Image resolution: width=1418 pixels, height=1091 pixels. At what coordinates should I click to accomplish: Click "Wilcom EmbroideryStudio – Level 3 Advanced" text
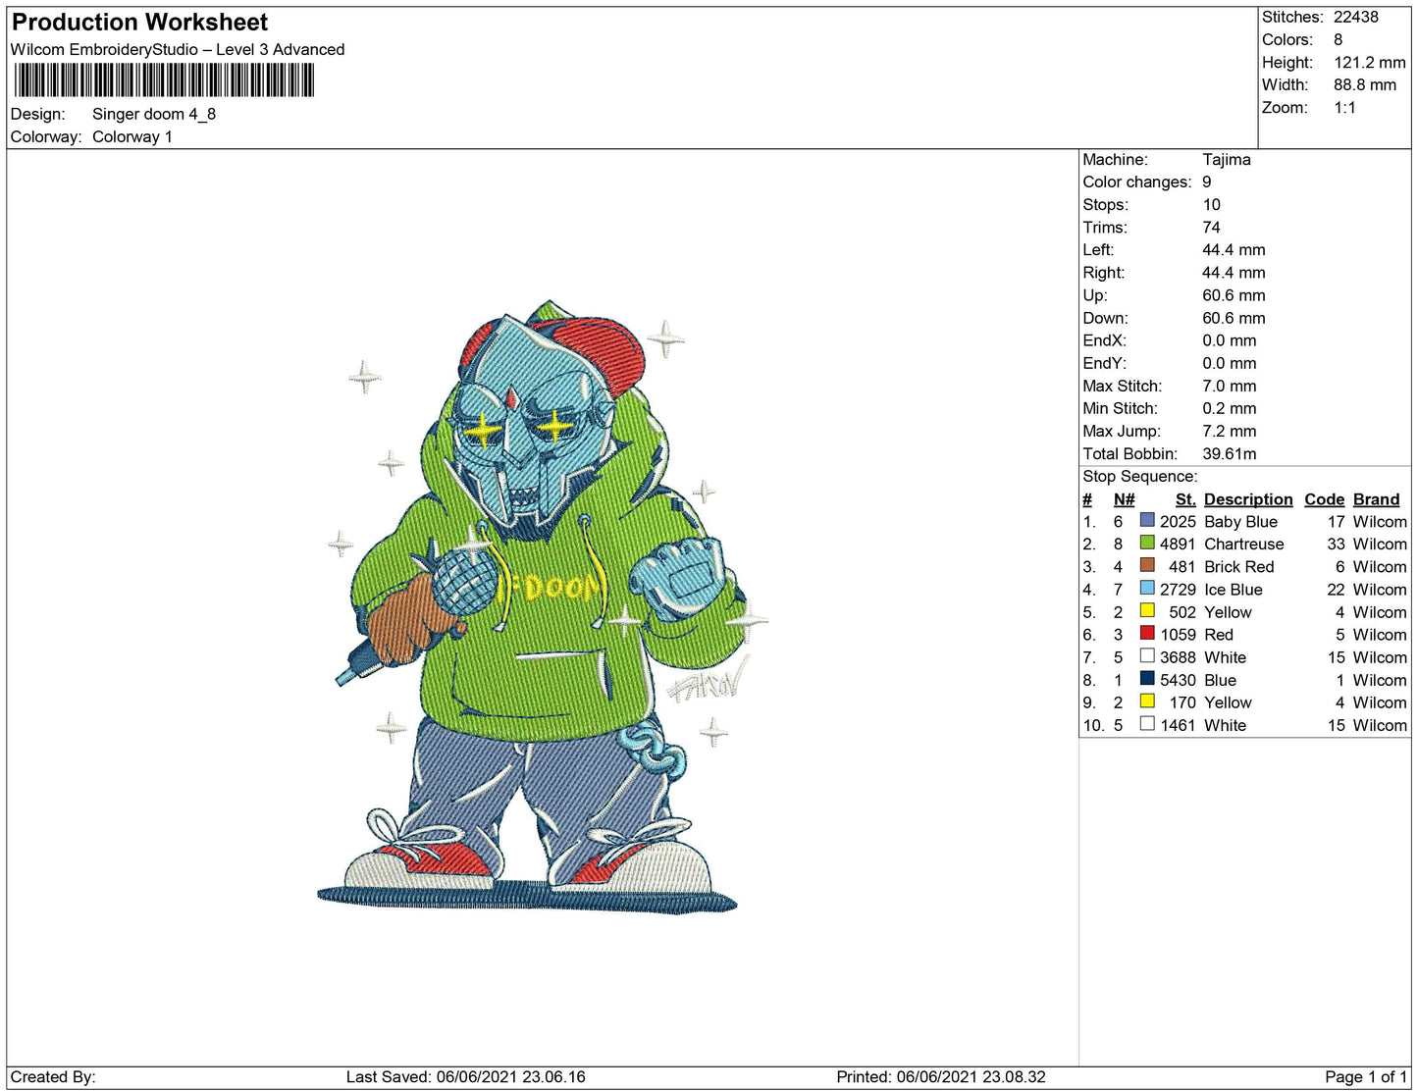pyautogui.click(x=178, y=49)
